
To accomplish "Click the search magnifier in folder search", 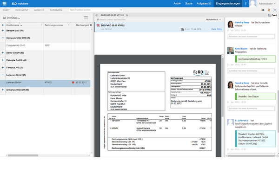I will (98, 19).
